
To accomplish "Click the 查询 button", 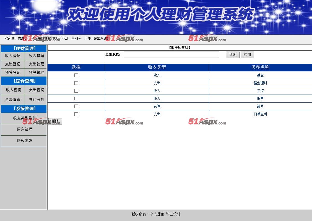I will [x=233, y=54].
